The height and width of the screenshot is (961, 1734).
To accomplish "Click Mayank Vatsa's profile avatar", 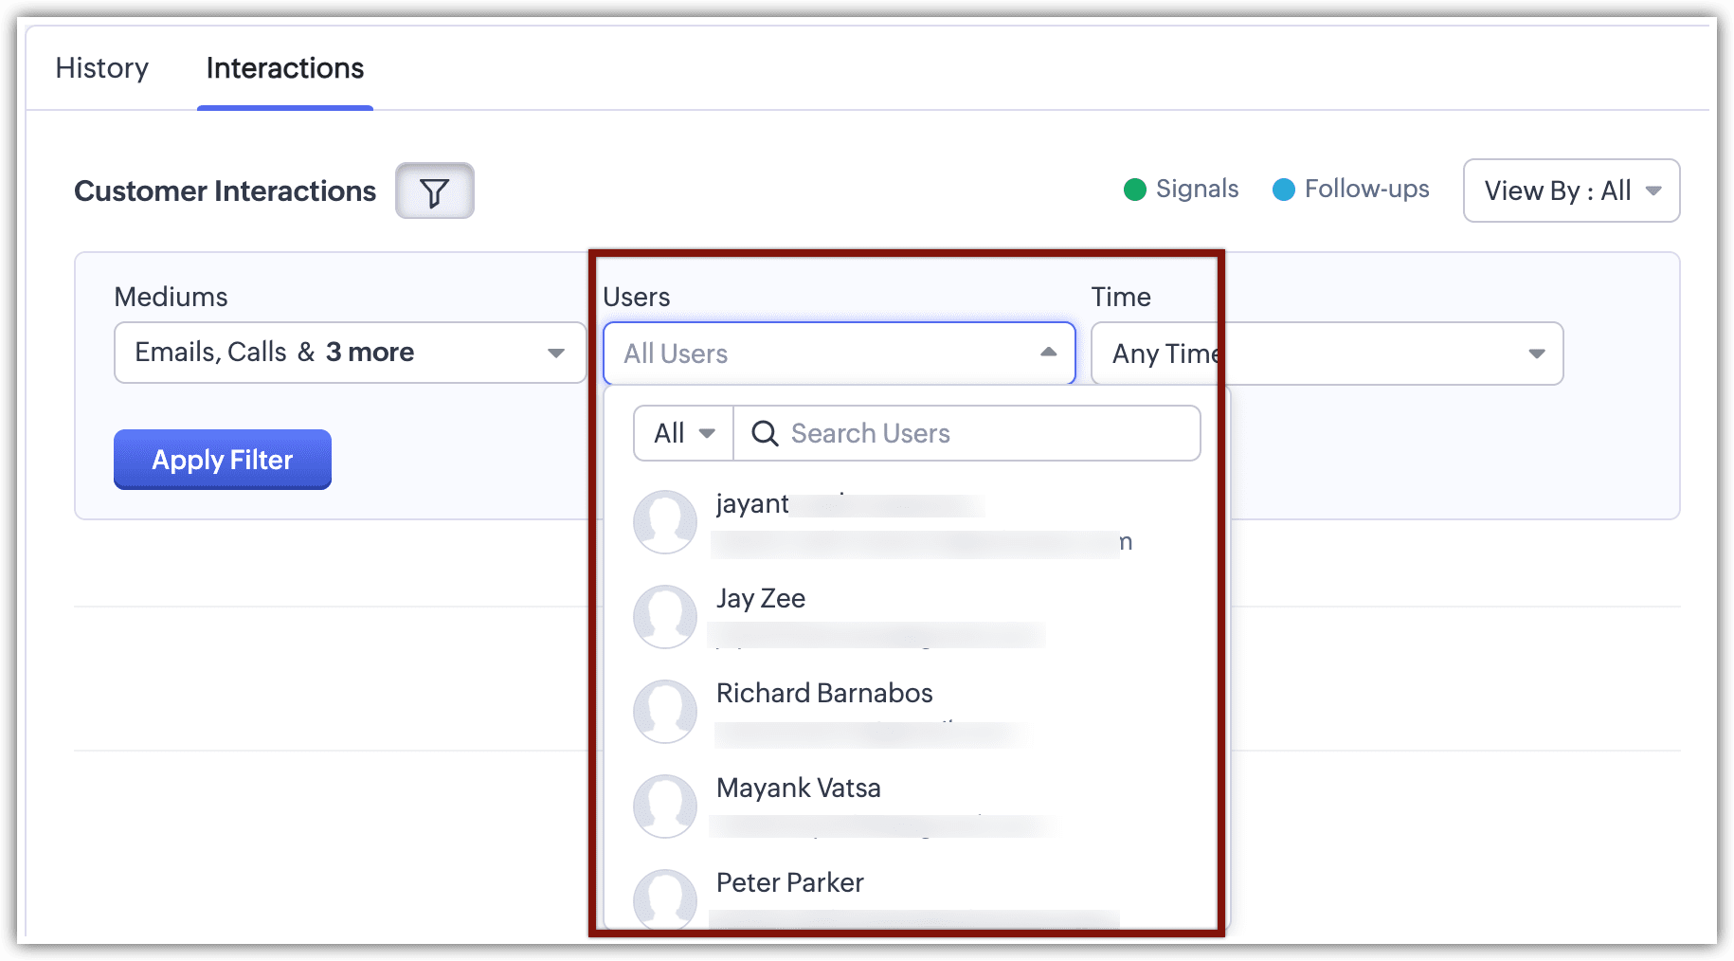I will [665, 806].
